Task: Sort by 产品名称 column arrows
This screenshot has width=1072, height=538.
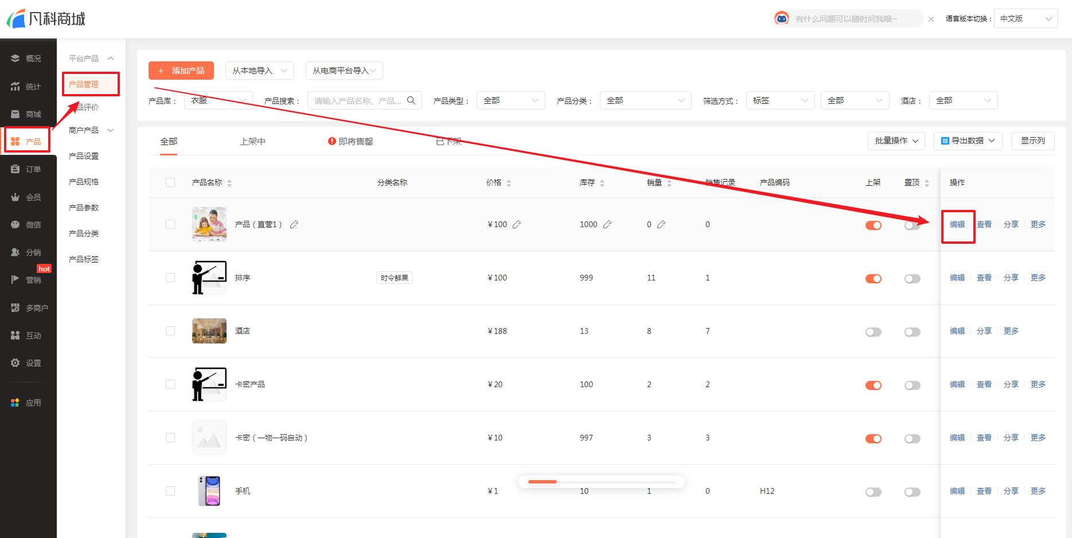Action: (x=229, y=183)
